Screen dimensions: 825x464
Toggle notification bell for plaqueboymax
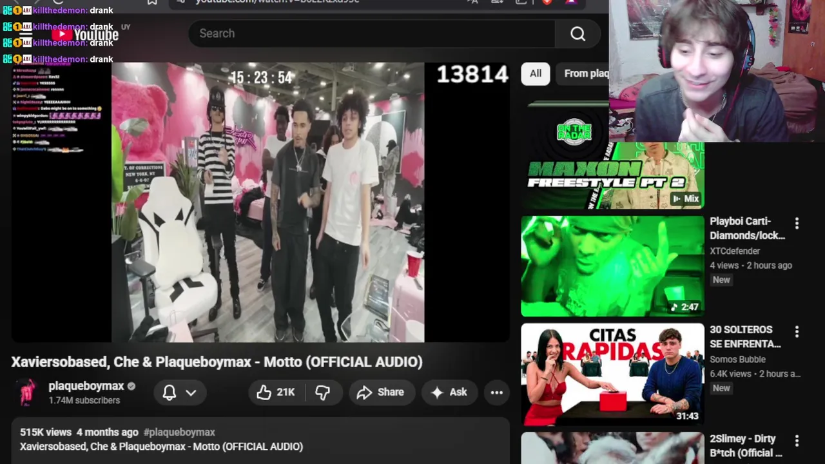[169, 392]
